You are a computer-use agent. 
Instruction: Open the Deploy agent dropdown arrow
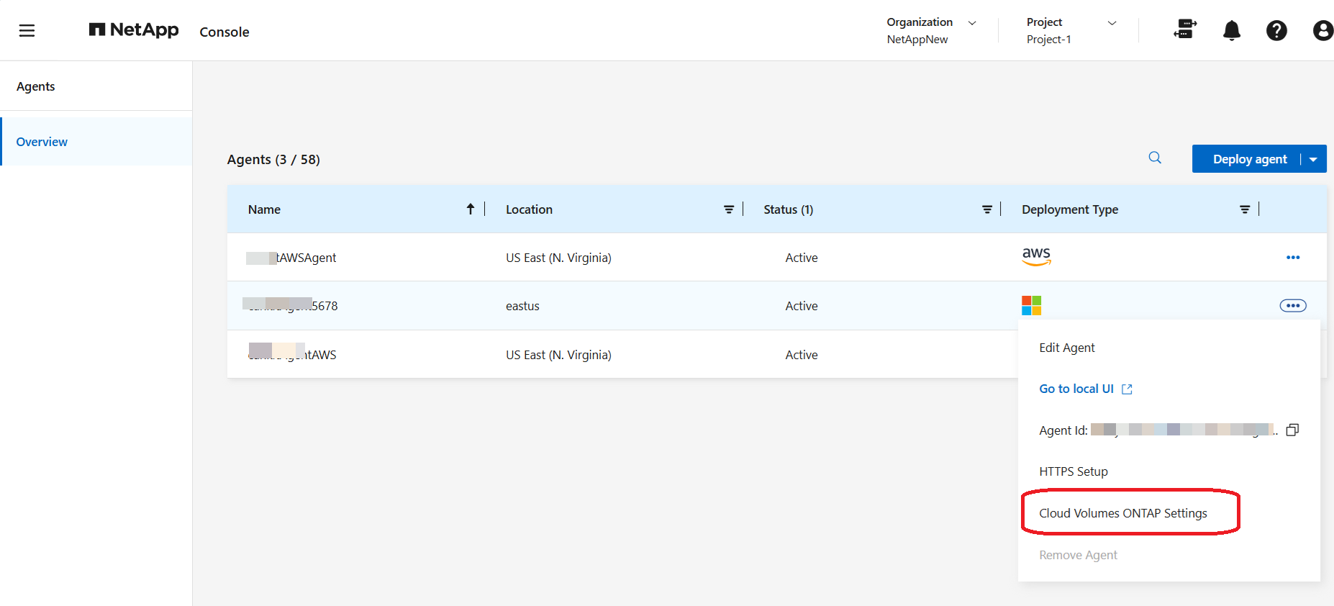[x=1313, y=160]
